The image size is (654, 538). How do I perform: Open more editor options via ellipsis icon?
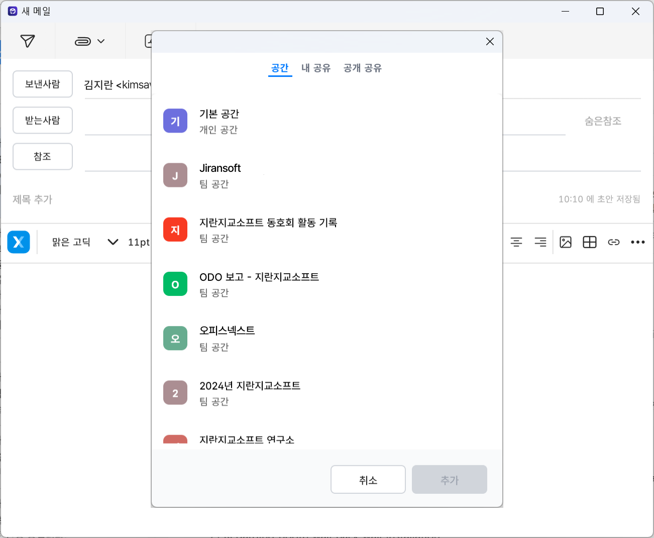coord(638,242)
